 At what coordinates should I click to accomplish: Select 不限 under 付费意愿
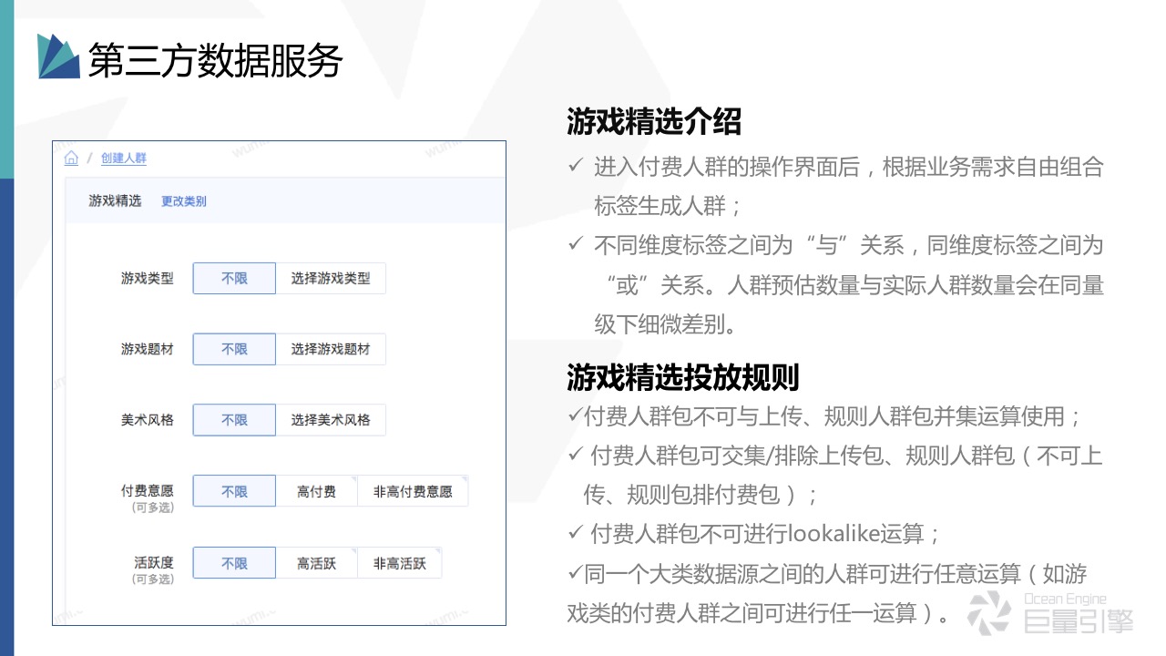click(234, 490)
